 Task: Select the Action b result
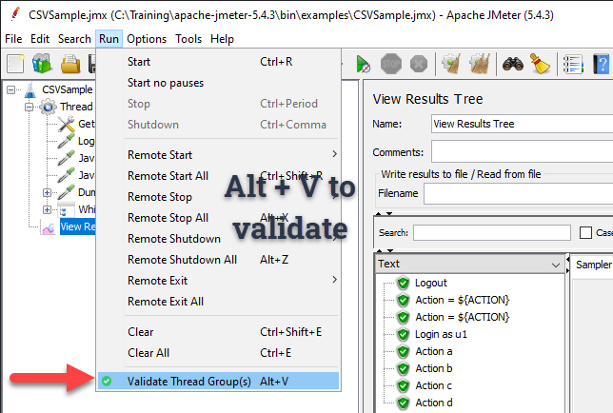[x=433, y=369]
